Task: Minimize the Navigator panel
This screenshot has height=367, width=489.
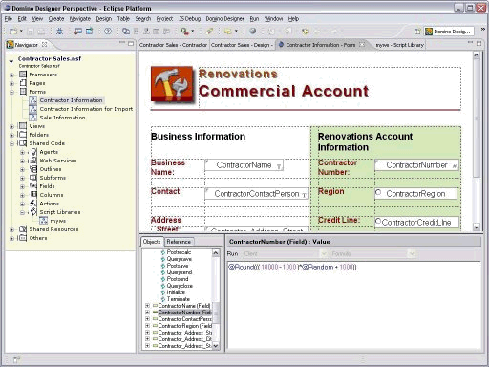Action: coord(122,43)
